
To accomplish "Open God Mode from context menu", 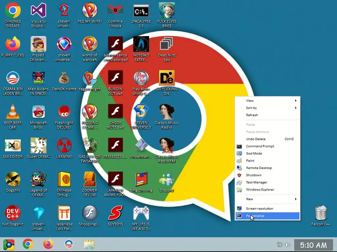I will pyautogui.click(x=268, y=154).
